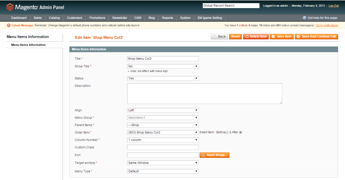This screenshot has width=345, height=180.
Task: Open the Reports menu
Action: tap(167, 18)
